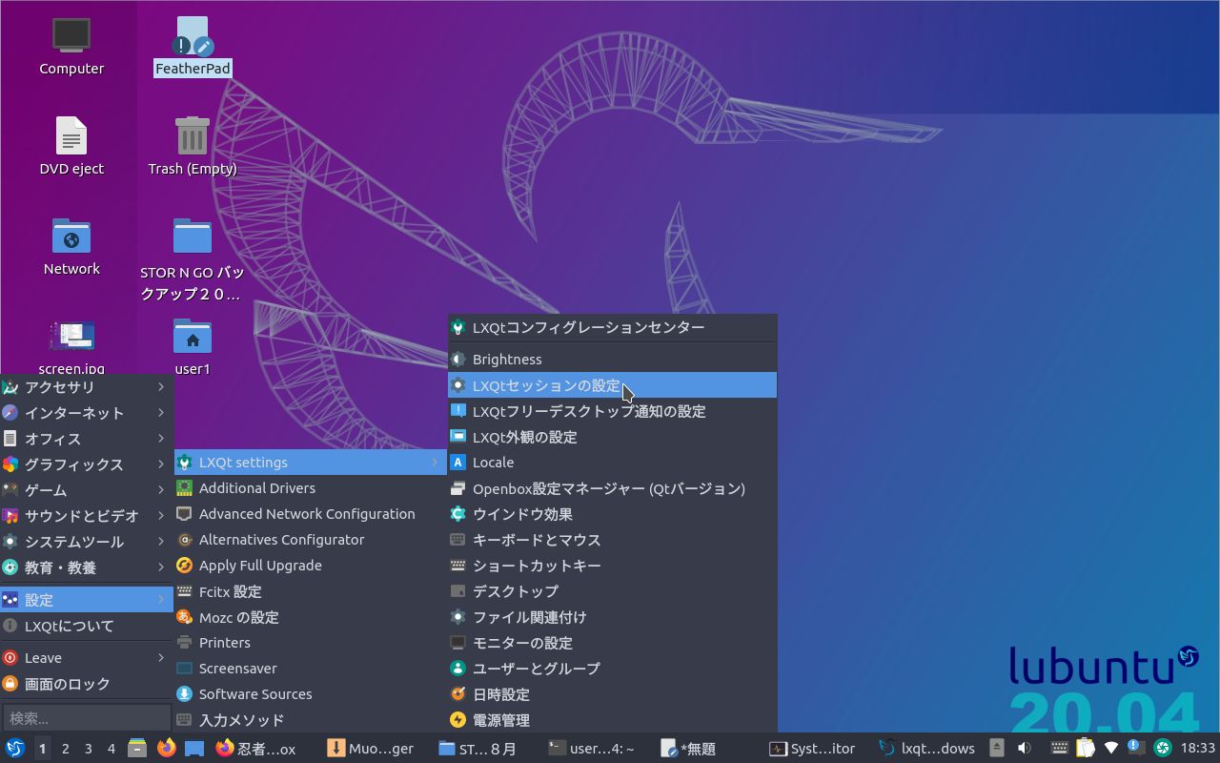Expand the 教育・教養 menu category
This screenshot has width=1220, height=763.
[87, 567]
